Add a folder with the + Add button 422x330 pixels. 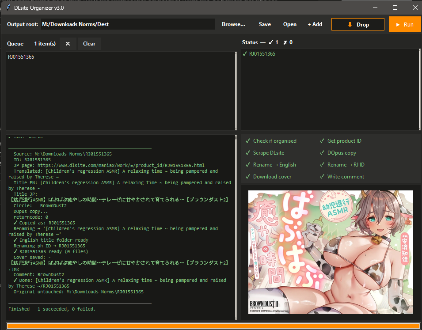pos(315,24)
